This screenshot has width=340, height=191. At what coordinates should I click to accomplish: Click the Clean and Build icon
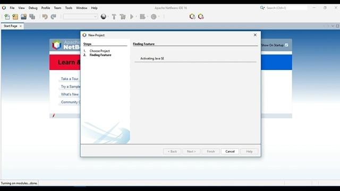tap(123, 16)
